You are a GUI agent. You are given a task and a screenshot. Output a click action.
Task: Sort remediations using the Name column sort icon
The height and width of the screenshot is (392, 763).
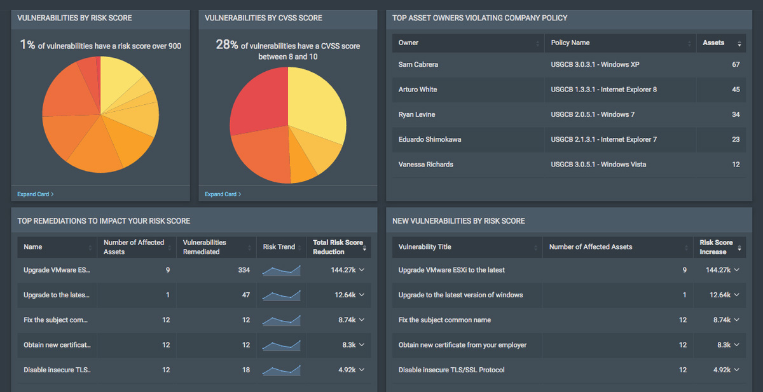(91, 247)
